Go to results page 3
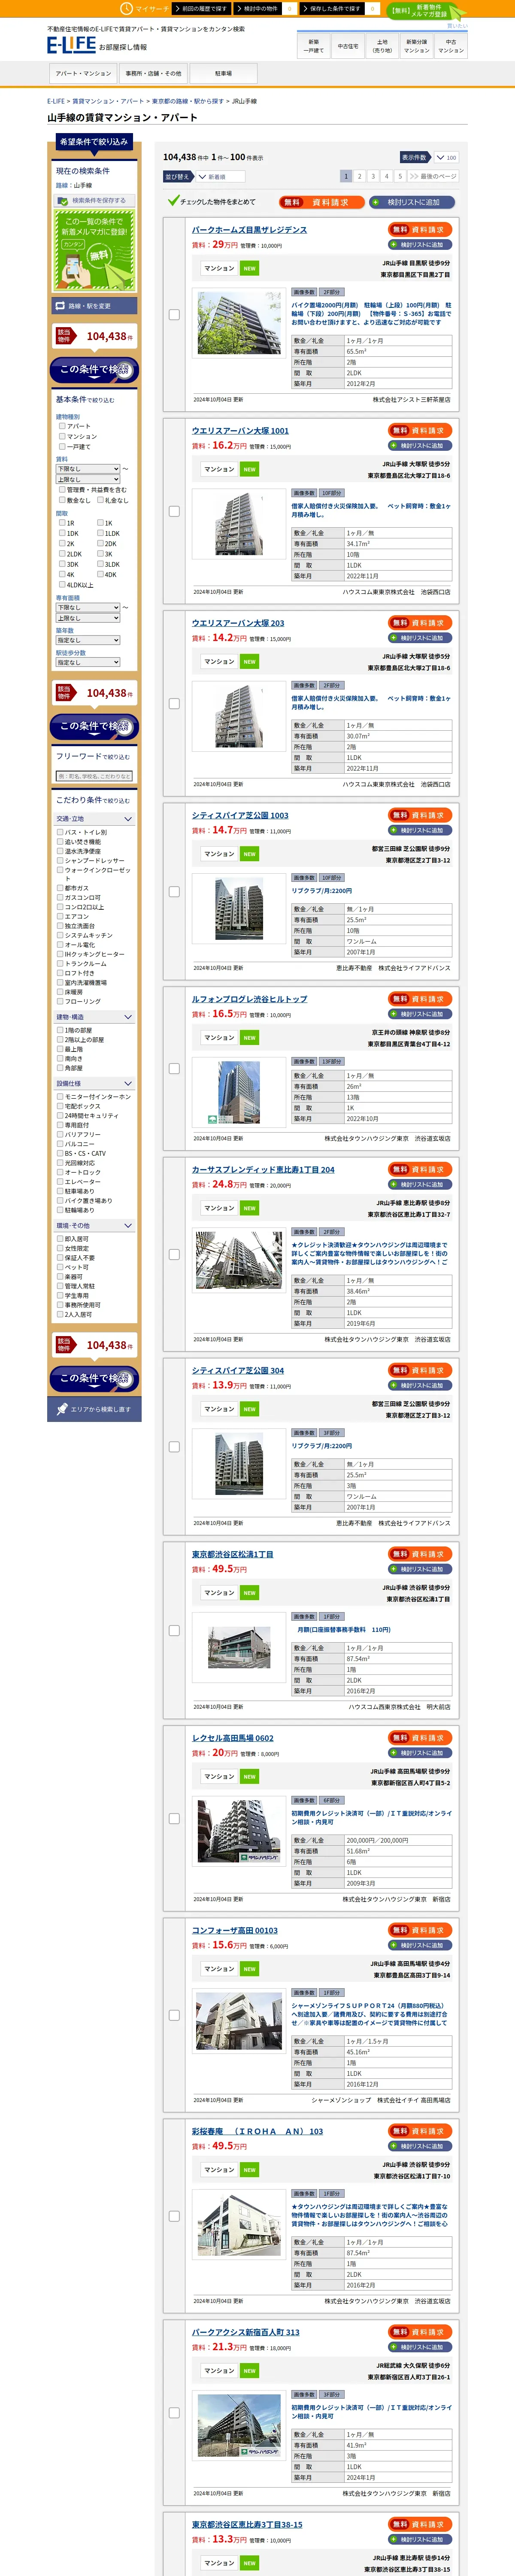 (373, 176)
